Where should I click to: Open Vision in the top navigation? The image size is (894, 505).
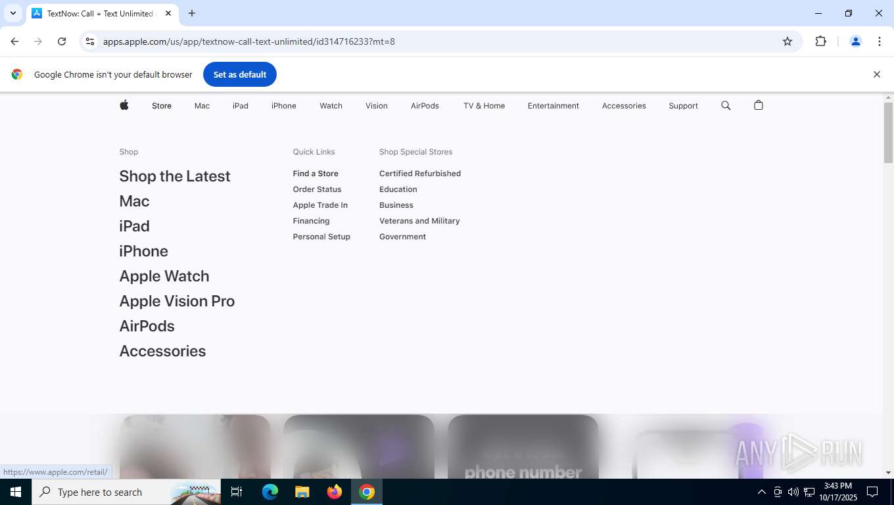[377, 105]
